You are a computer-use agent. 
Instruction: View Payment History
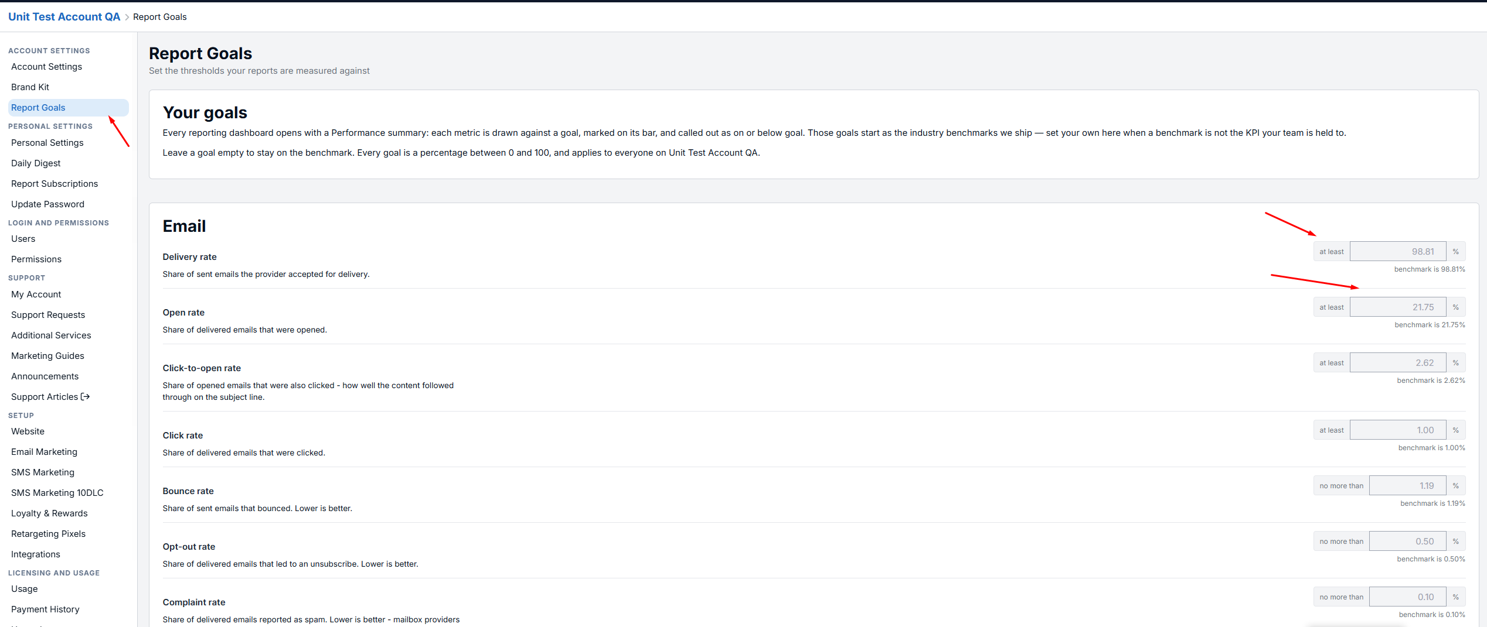pos(45,609)
